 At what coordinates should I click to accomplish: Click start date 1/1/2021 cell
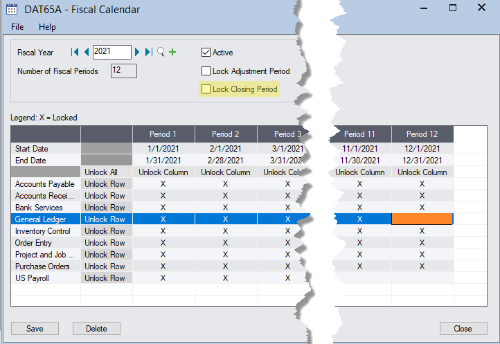tap(163, 149)
